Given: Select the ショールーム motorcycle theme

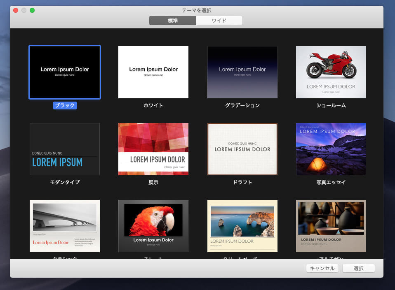Looking at the screenshot, I should pyautogui.click(x=331, y=72).
